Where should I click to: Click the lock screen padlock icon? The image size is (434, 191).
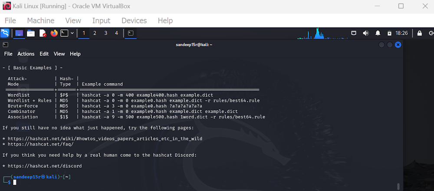click(x=420, y=33)
